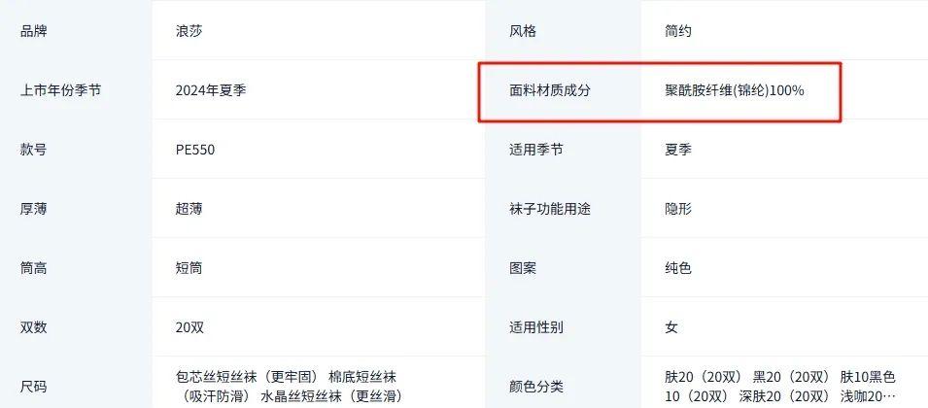Select the pattern value 纯色

678,268
